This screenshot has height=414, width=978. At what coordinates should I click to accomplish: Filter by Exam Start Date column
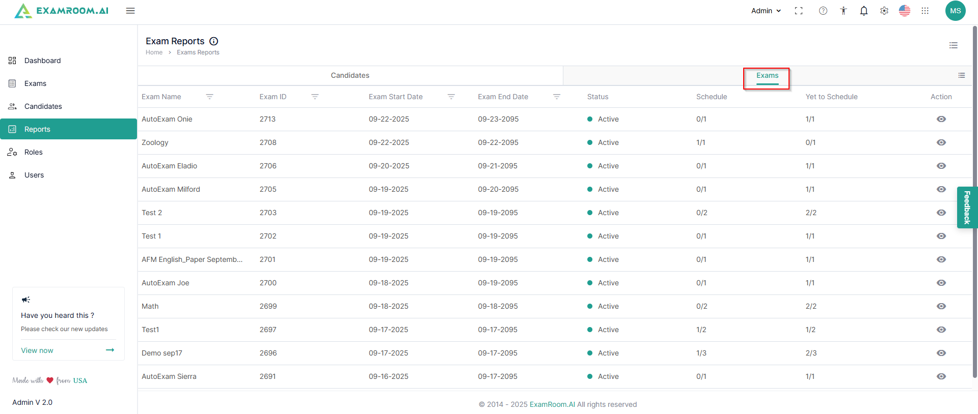(451, 97)
